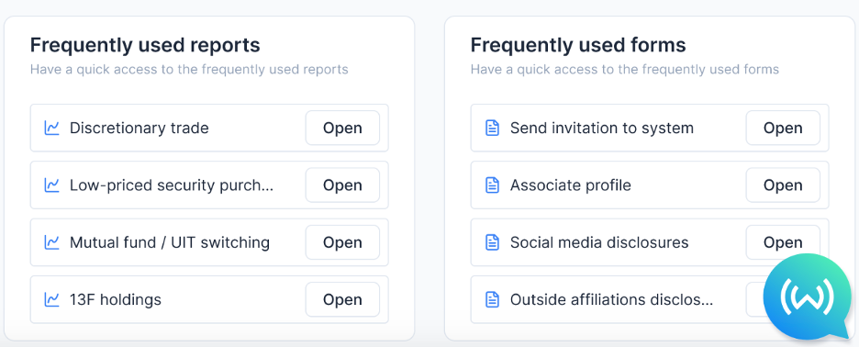859x347 pixels.
Task: Click the Social media disclosures document icon
Action: [493, 242]
